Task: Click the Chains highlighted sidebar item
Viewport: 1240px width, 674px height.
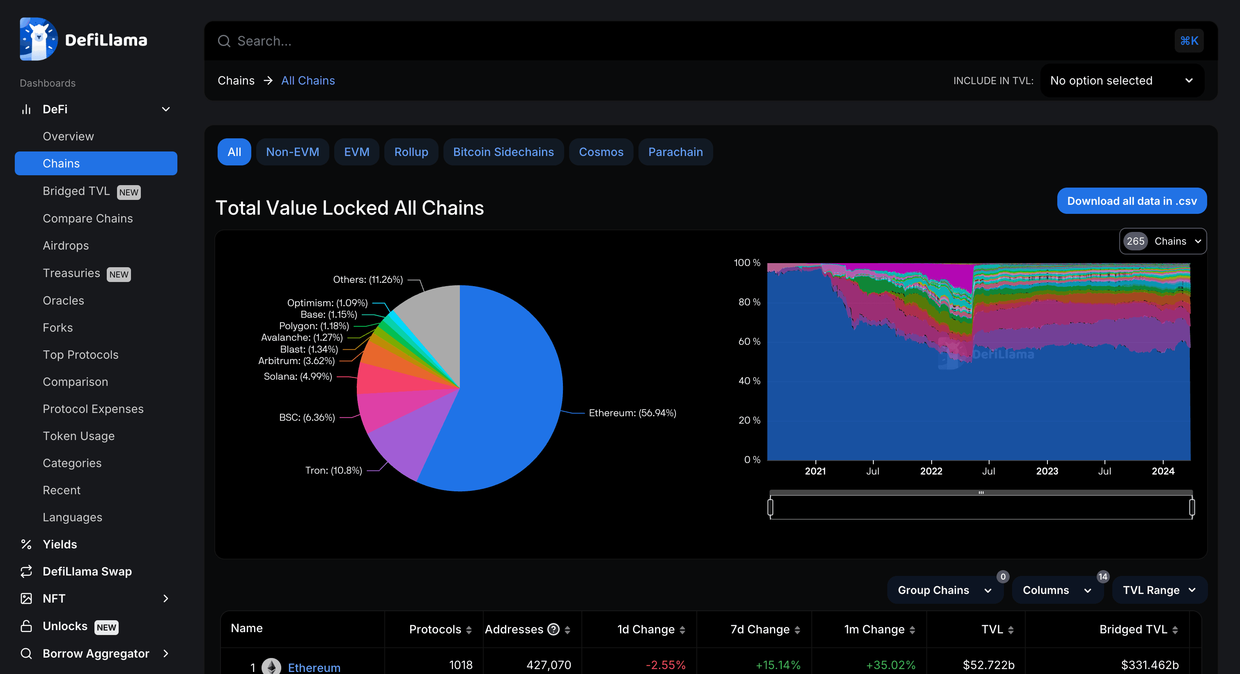Action: (x=96, y=163)
